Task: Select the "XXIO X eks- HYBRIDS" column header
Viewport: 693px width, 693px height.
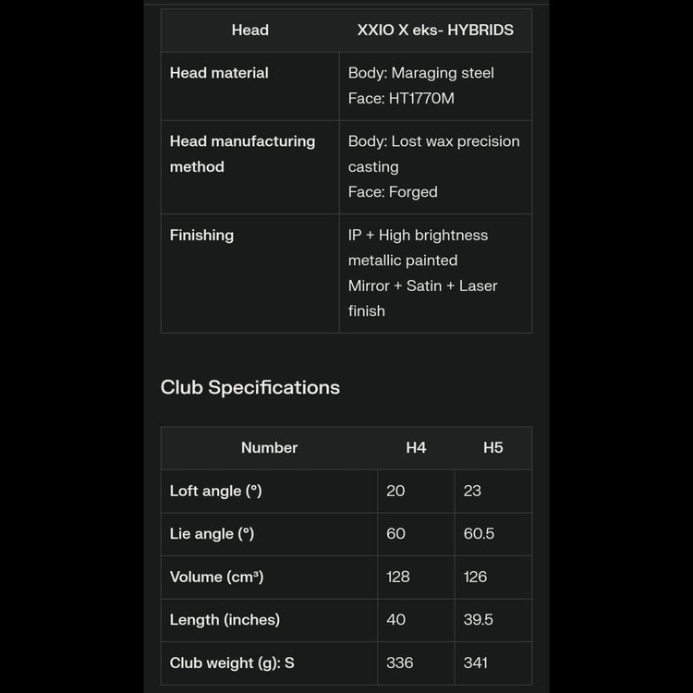Action: [x=435, y=30]
